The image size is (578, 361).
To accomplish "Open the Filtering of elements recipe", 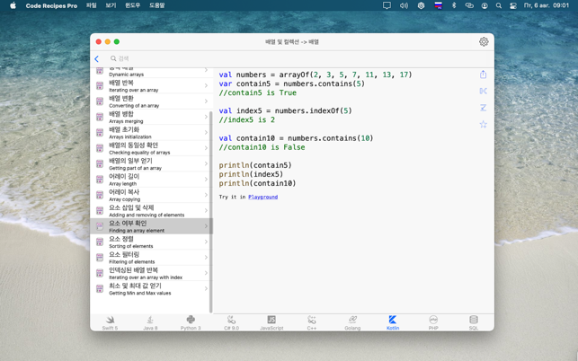I will pos(151,258).
